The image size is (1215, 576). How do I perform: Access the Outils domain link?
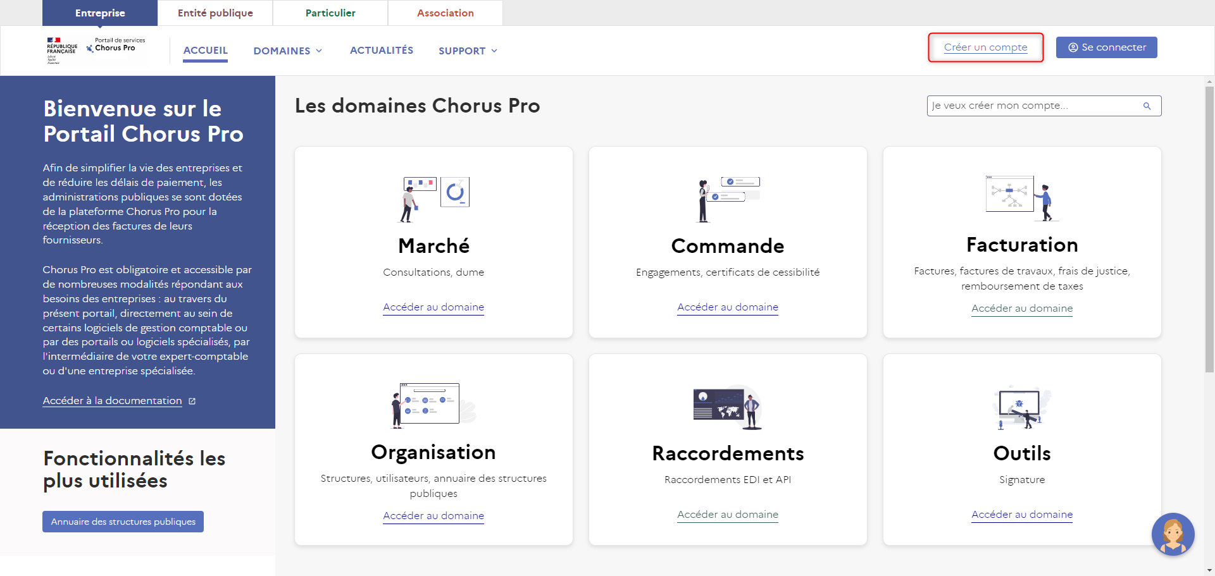pyautogui.click(x=1022, y=515)
